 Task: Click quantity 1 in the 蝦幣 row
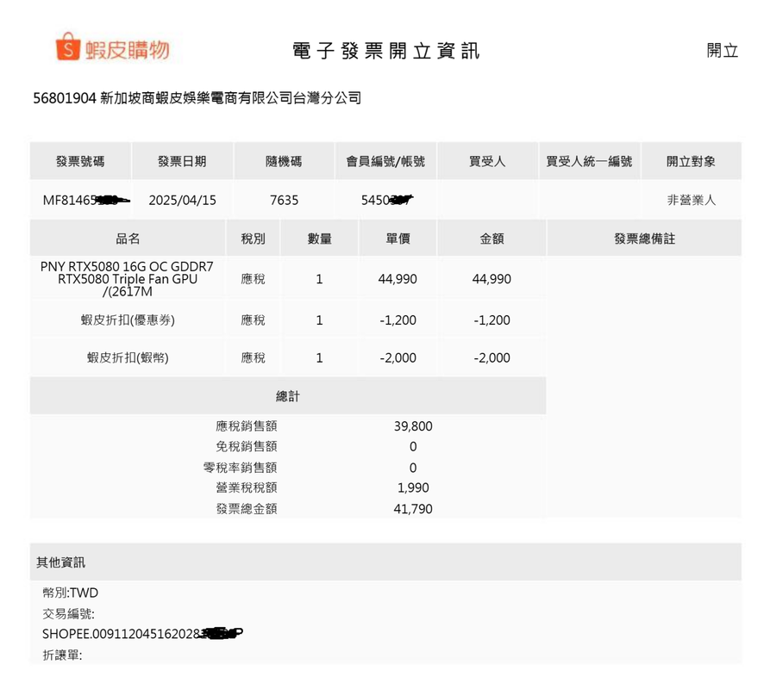coord(319,358)
